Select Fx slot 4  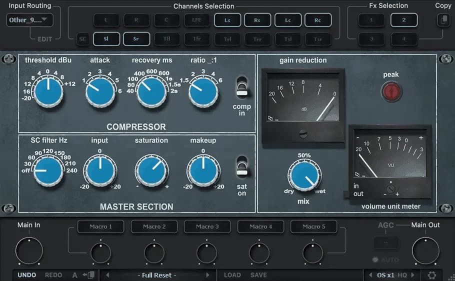coord(404,39)
